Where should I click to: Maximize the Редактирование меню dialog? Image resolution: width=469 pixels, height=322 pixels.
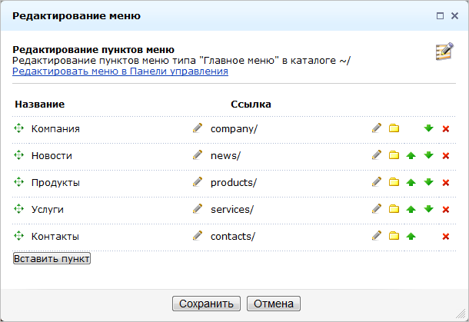pos(440,16)
